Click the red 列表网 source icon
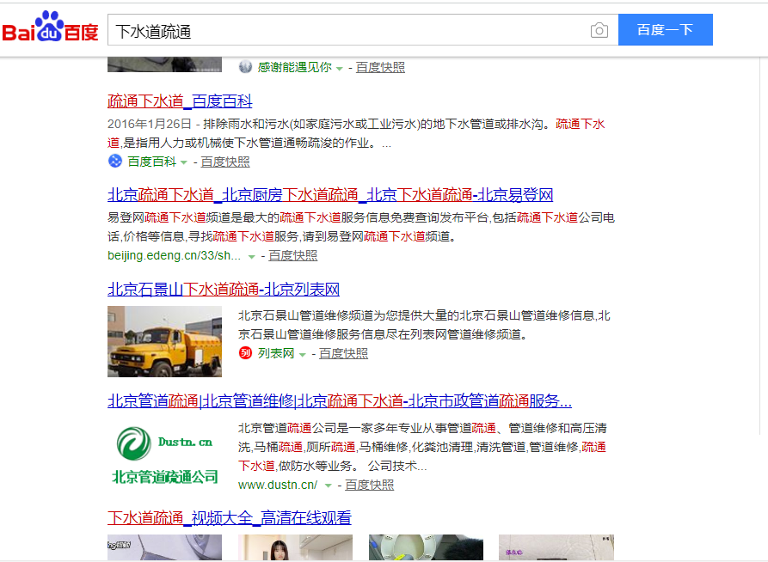 tap(245, 353)
